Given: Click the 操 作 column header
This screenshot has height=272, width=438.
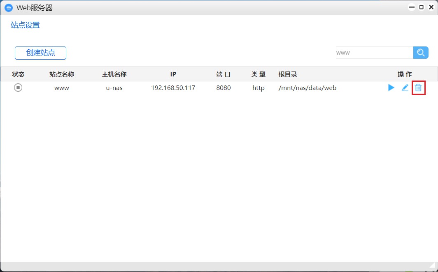Looking at the screenshot, I should [x=405, y=74].
